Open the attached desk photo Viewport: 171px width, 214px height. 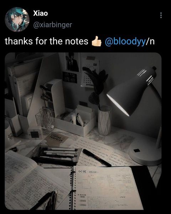[x=83, y=131]
